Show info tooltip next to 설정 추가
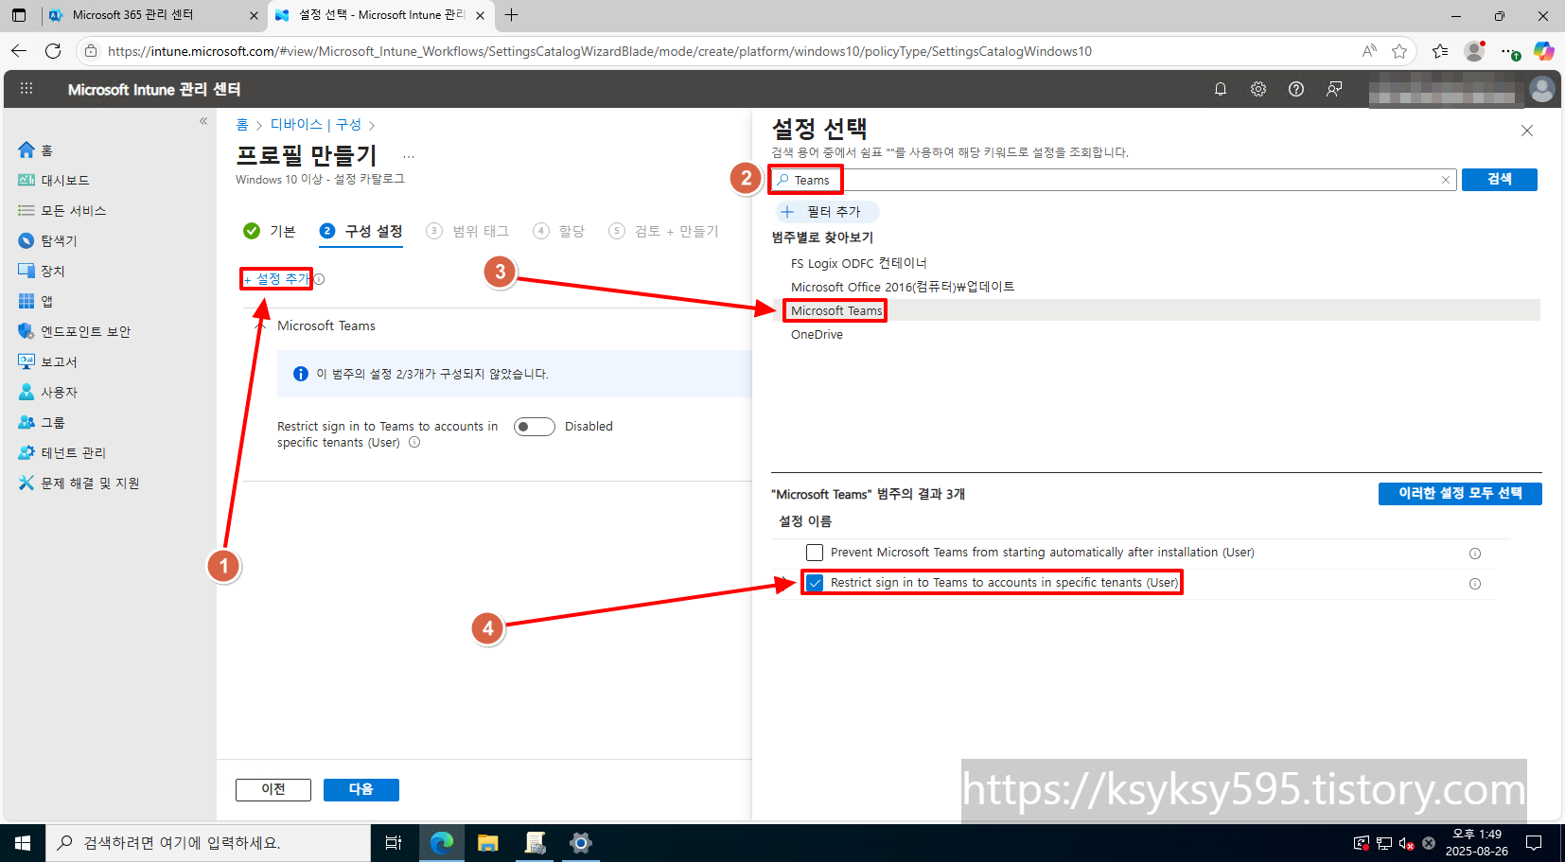Viewport: 1565px width, 862px height. (320, 279)
